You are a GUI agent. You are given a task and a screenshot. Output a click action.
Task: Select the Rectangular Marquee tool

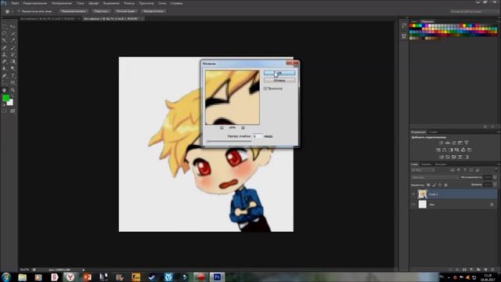(x=4, y=27)
